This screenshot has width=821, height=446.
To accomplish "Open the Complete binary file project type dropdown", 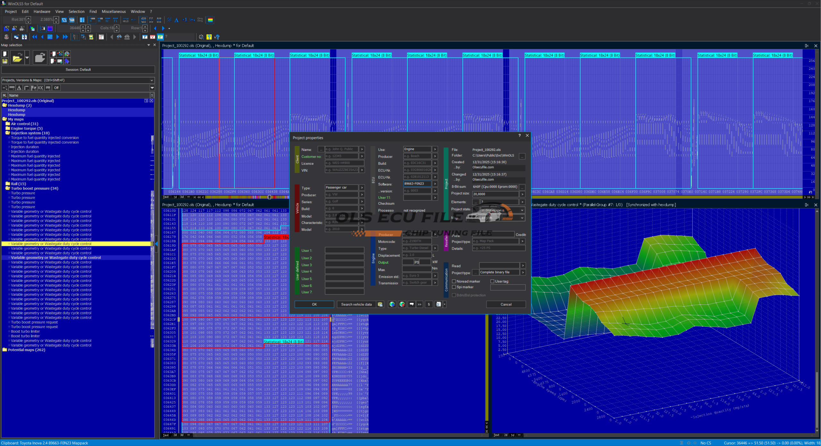I will 523,272.
